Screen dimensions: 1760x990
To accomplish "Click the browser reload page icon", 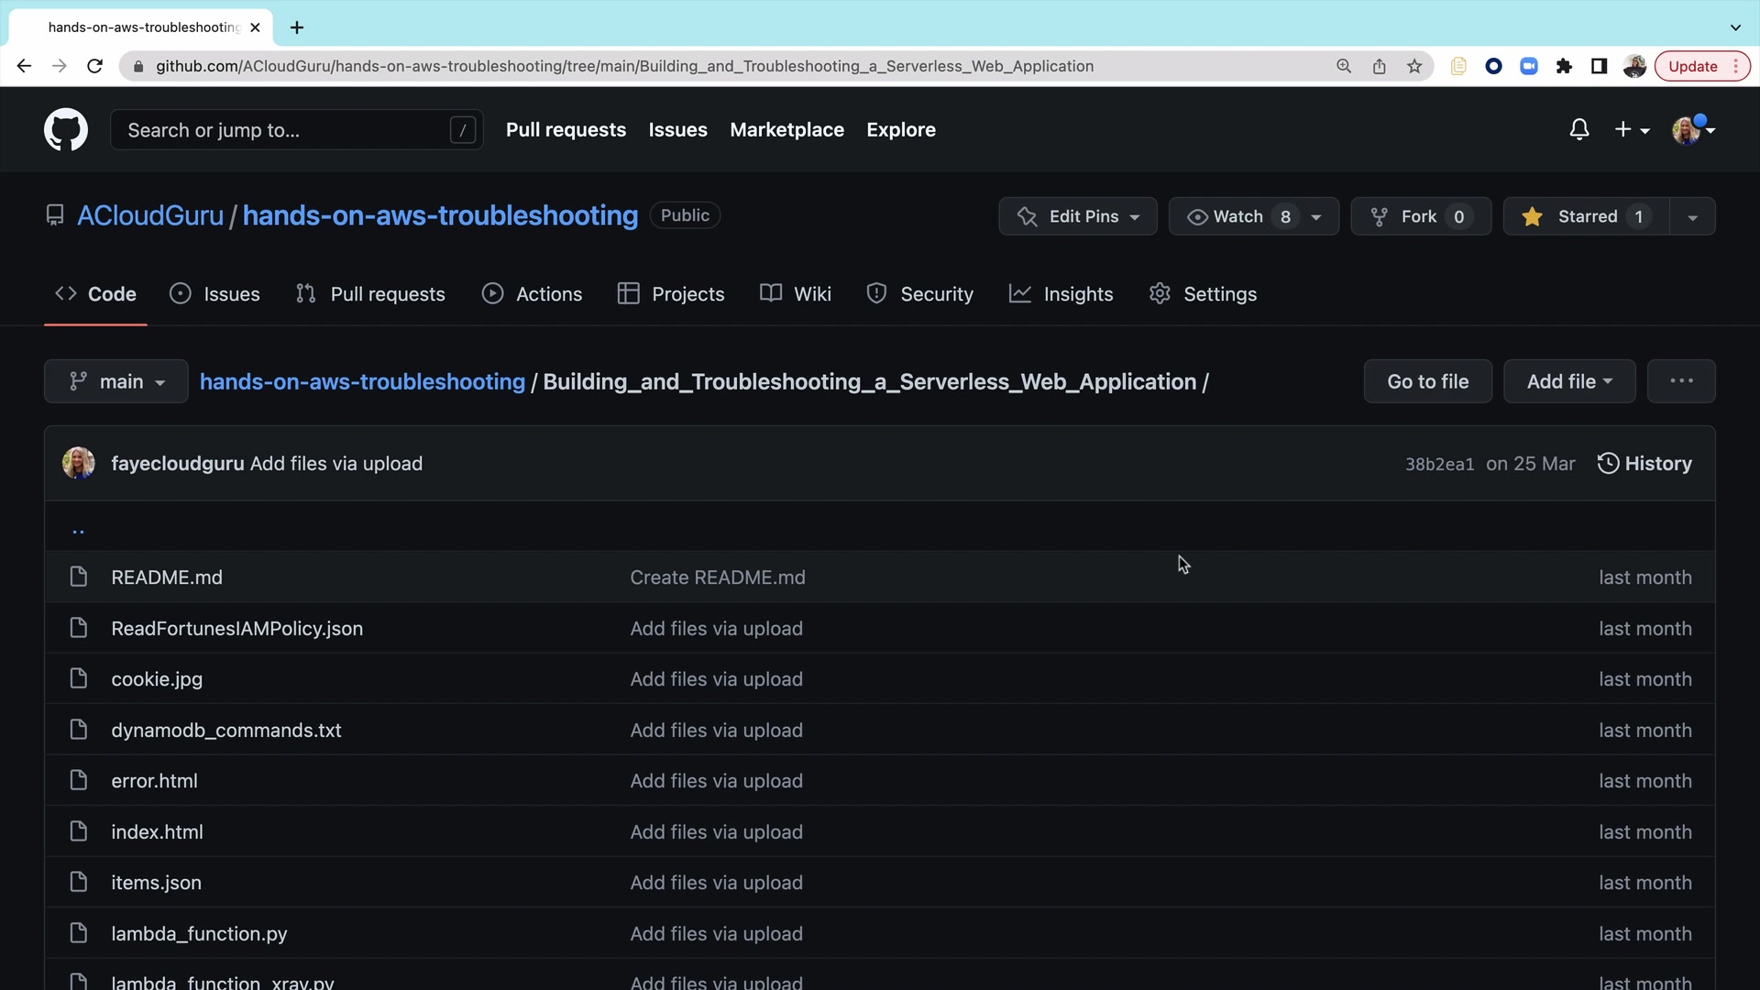I will [94, 66].
